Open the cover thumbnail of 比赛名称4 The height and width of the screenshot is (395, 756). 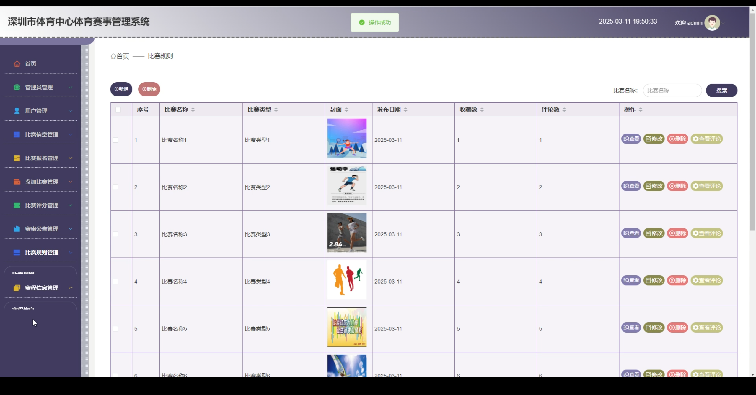click(x=347, y=280)
